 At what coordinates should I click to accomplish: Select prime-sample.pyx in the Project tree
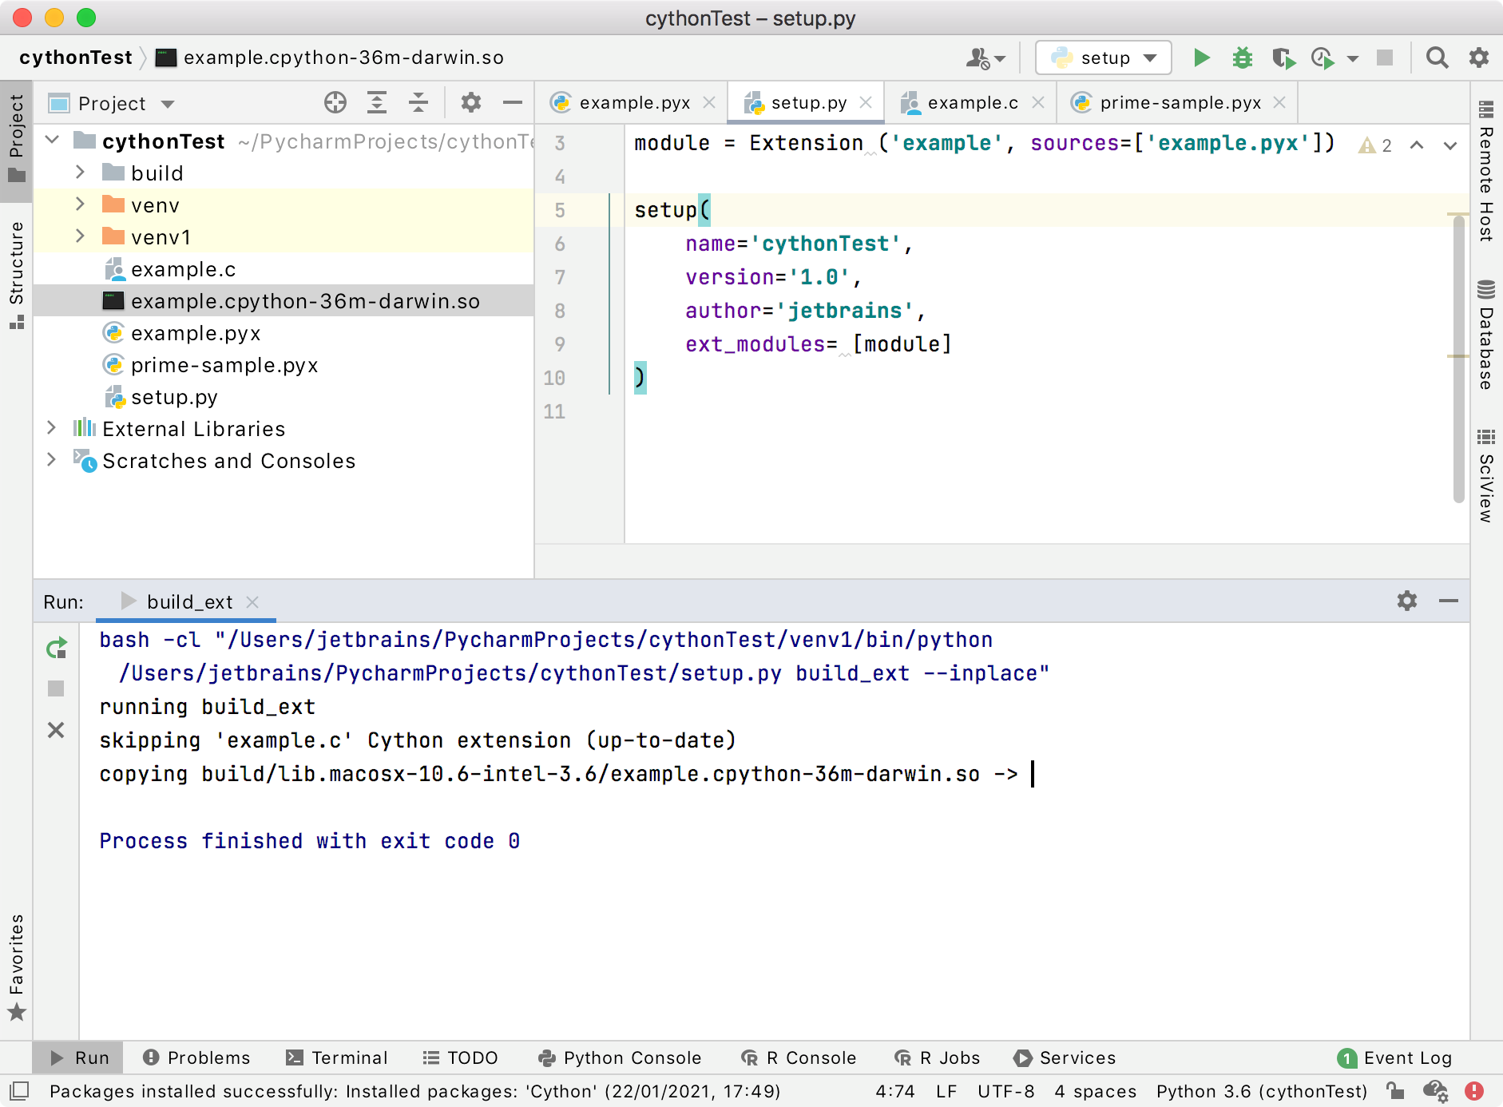[x=224, y=365]
